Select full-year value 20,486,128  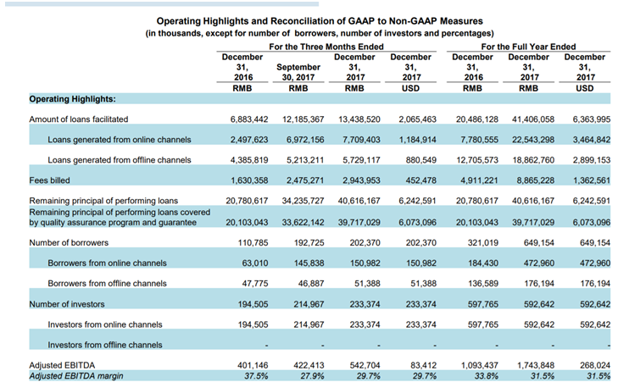(x=477, y=119)
